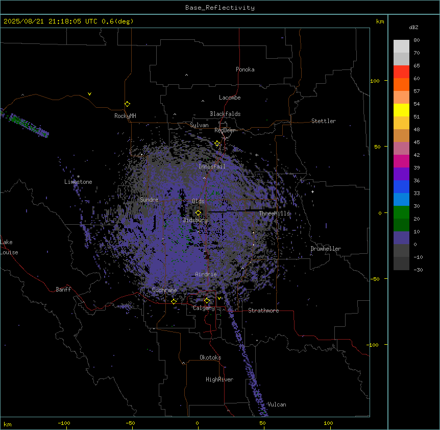The image size is (440, 430).
Task: Click the timestamp 2025/08/21 21:18:05 UTC
Action: click(51, 21)
